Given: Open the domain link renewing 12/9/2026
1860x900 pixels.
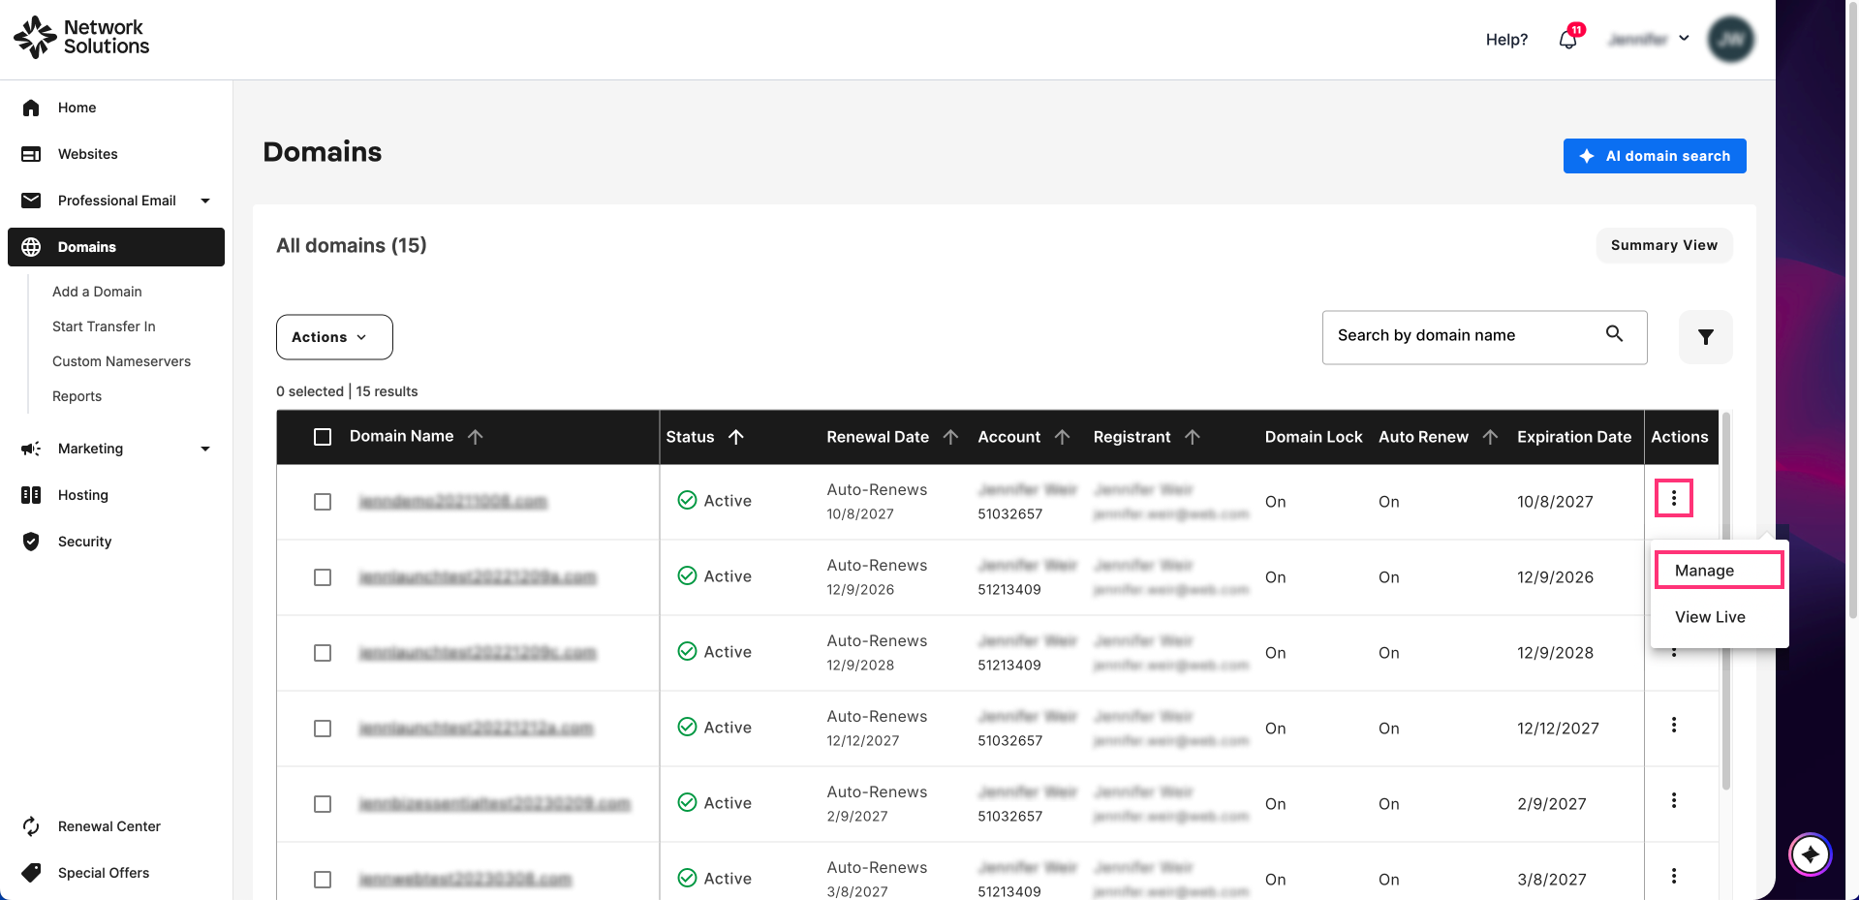Looking at the screenshot, I should [478, 577].
